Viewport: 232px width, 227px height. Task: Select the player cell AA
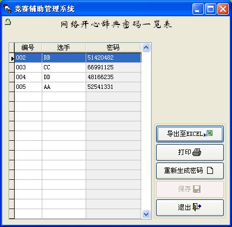[x=64, y=87]
